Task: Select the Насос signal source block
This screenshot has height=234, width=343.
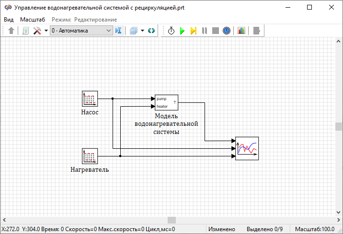Action: (90, 99)
